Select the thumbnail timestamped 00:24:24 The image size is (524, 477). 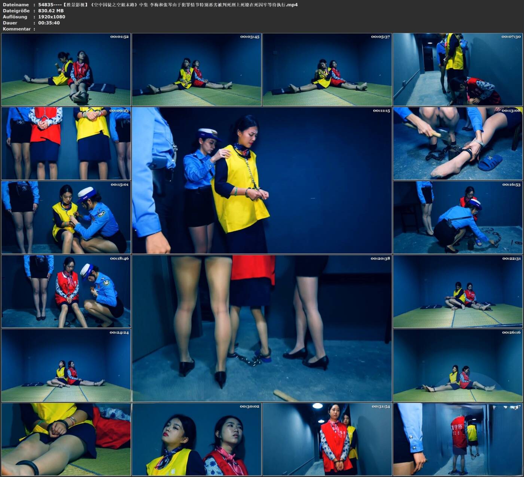coord(66,365)
